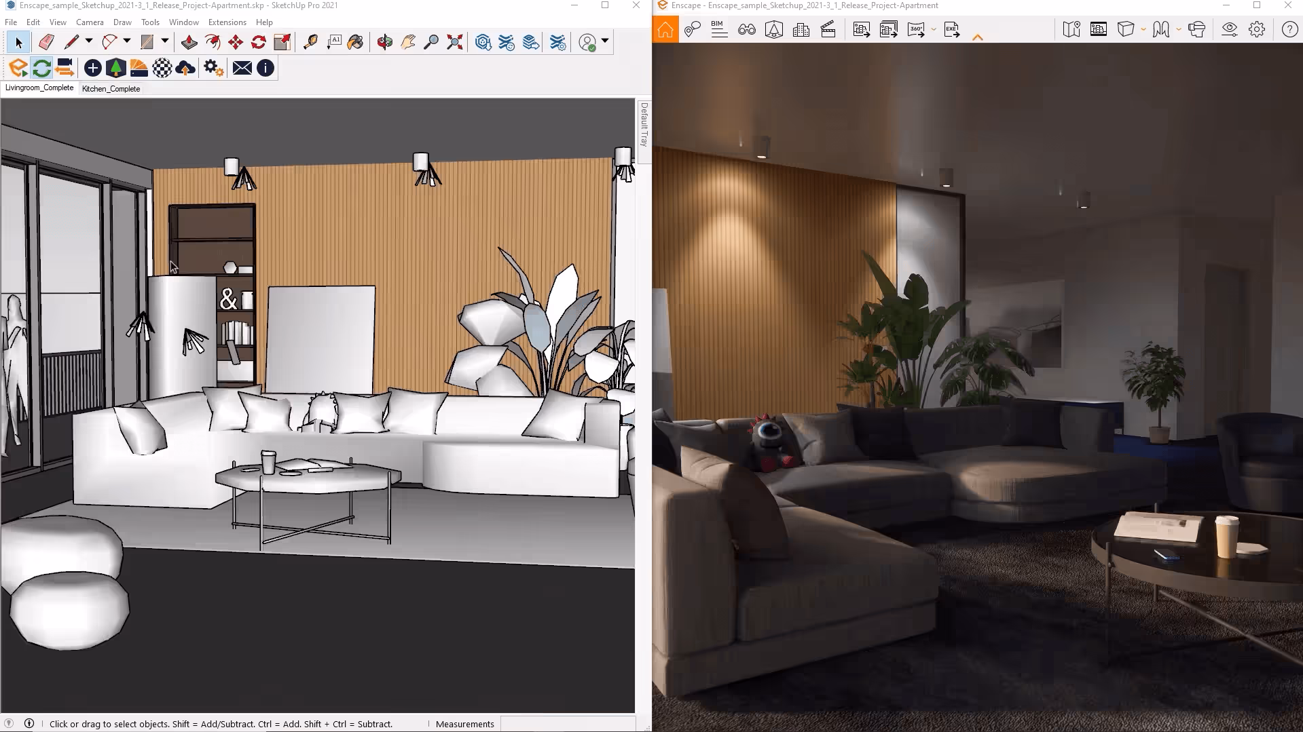Select the Scale tool
1303x732 pixels.
tap(282, 42)
